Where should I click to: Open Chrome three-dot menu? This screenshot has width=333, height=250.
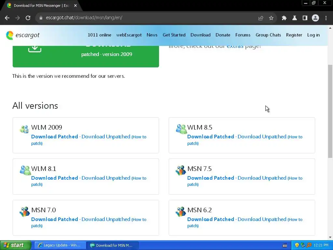coord(326,18)
